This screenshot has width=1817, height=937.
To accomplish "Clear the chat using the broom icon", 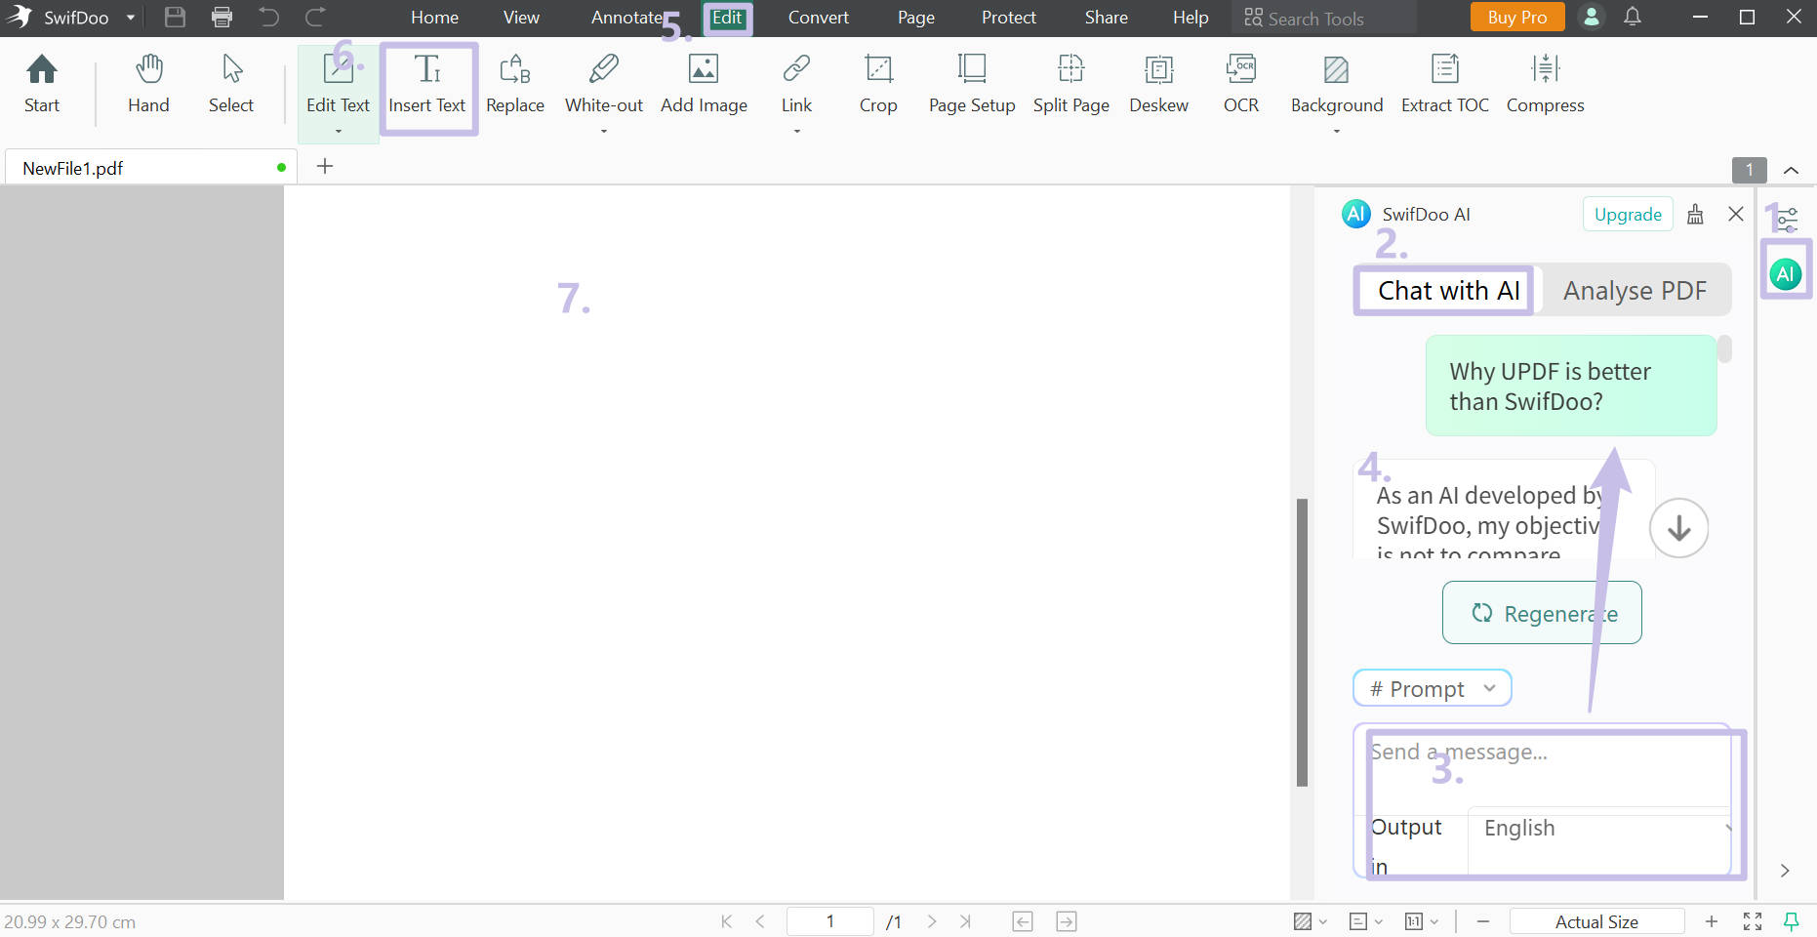I will coord(1695,214).
